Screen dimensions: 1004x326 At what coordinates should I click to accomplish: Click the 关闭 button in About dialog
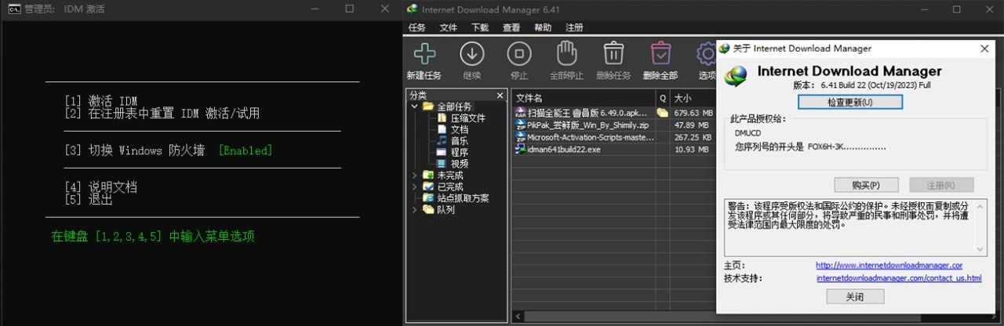tap(855, 297)
